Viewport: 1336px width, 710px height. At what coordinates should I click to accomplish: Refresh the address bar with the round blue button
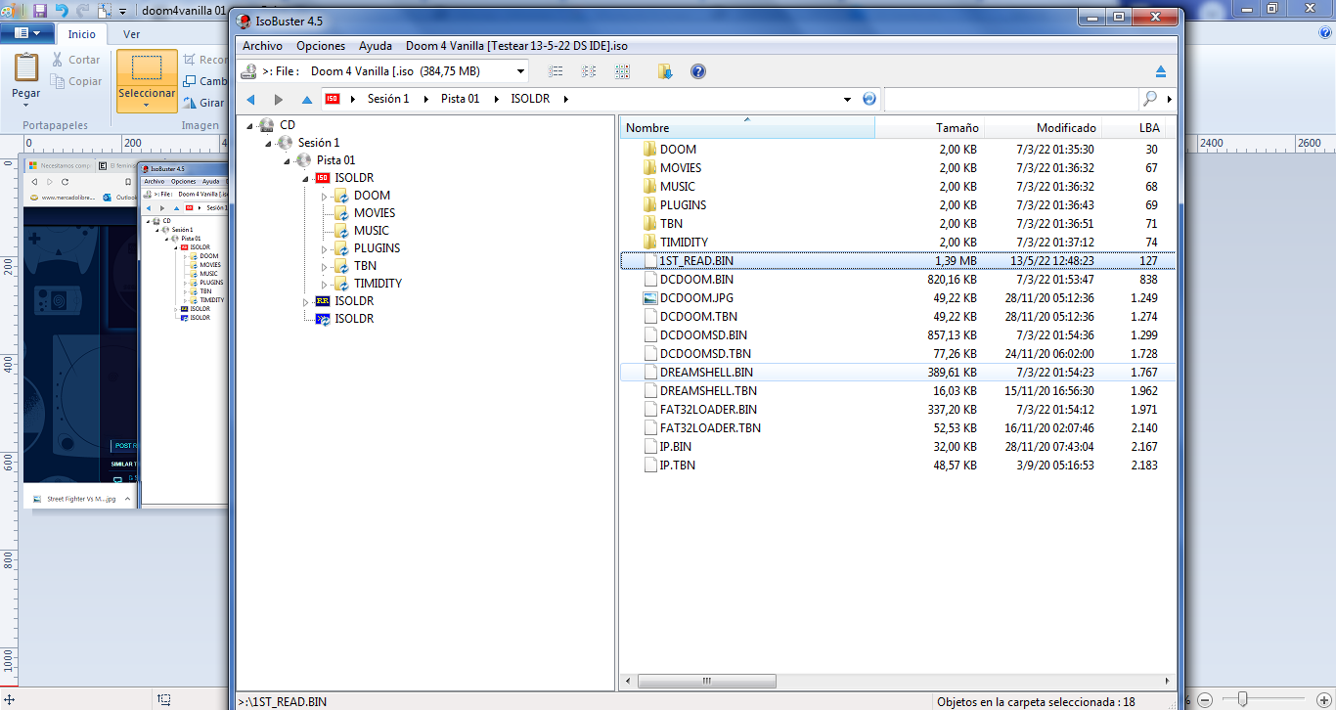pos(869,99)
